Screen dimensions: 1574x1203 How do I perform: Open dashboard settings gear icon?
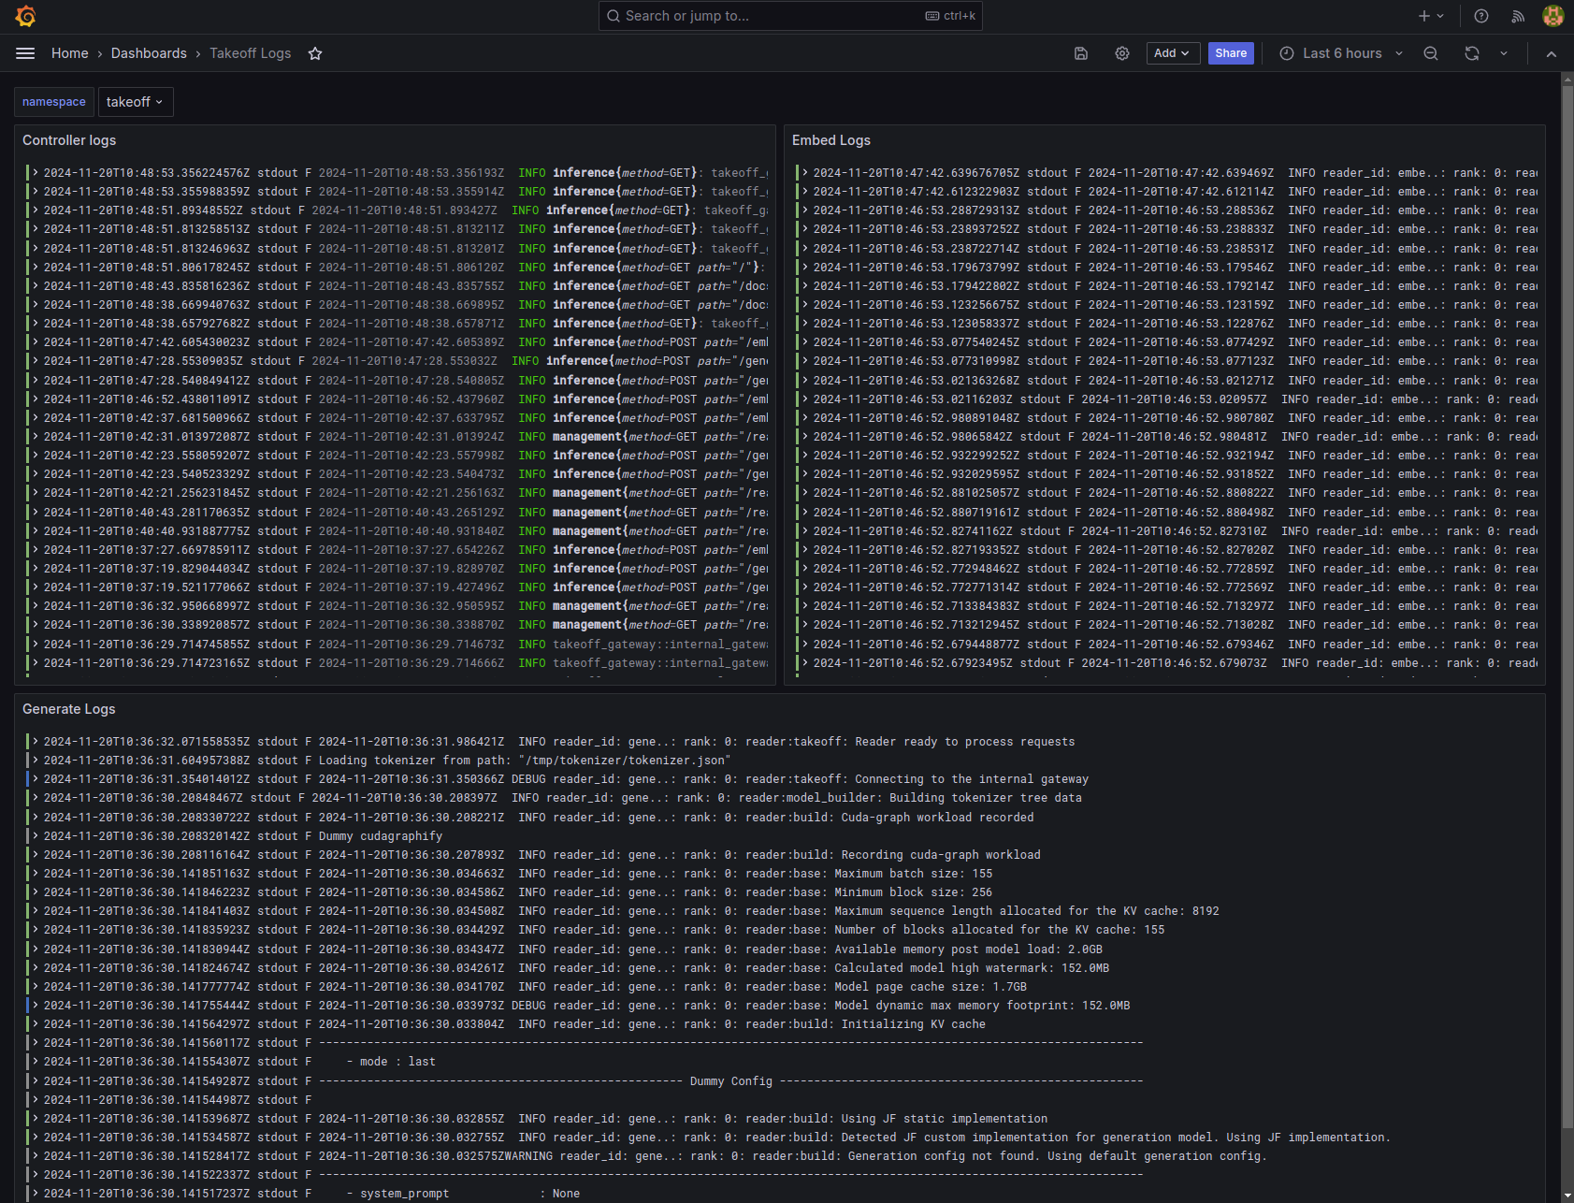pyautogui.click(x=1122, y=53)
